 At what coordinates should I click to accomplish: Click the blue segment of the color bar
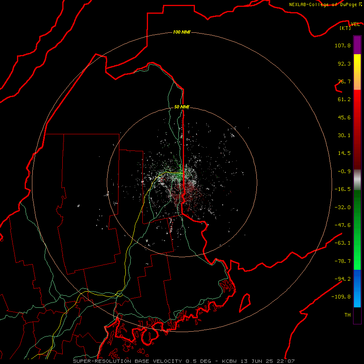(x=357, y=288)
